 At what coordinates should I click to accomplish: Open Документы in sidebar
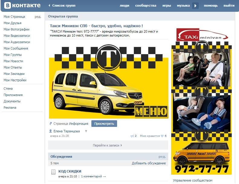coord(12,101)
